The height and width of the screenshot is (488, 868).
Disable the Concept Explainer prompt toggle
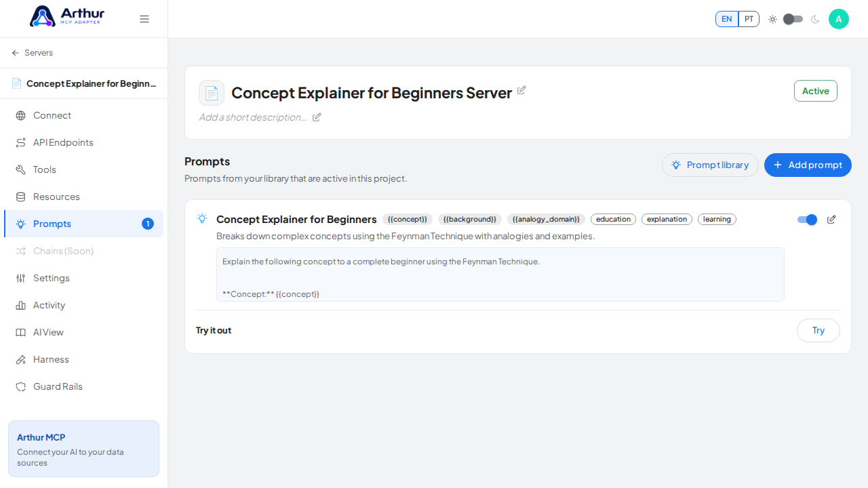tap(807, 220)
